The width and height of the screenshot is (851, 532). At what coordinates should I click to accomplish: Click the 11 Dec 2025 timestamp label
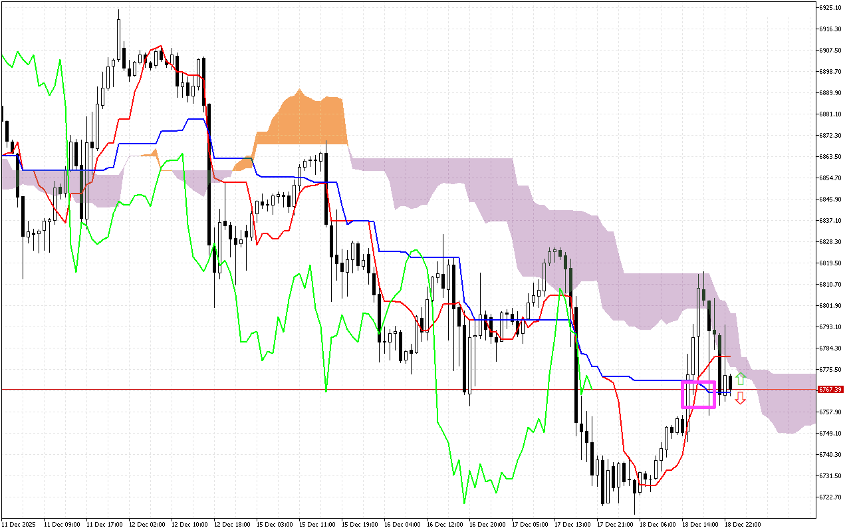pyautogui.click(x=19, y=524)
